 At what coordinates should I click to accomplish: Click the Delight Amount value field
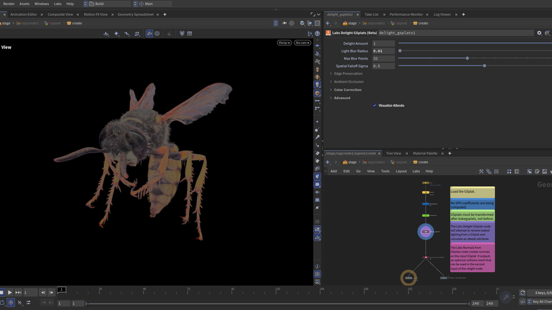[x=383, y=43]
